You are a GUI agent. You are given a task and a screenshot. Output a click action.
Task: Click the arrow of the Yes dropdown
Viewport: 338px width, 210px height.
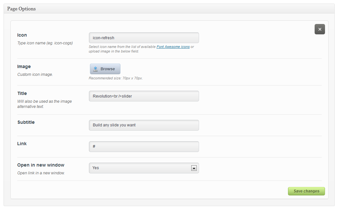pos(194,168)
